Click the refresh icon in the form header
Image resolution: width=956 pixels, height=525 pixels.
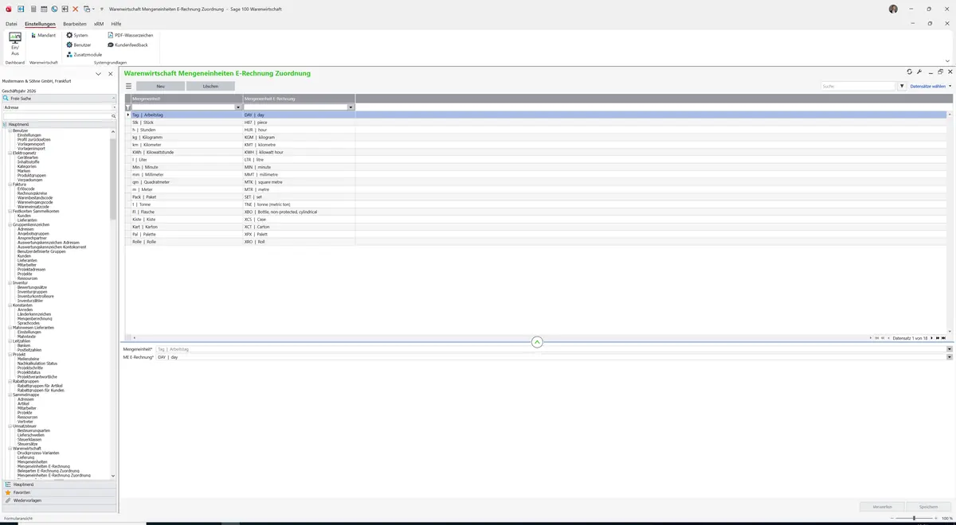point(910,72)
